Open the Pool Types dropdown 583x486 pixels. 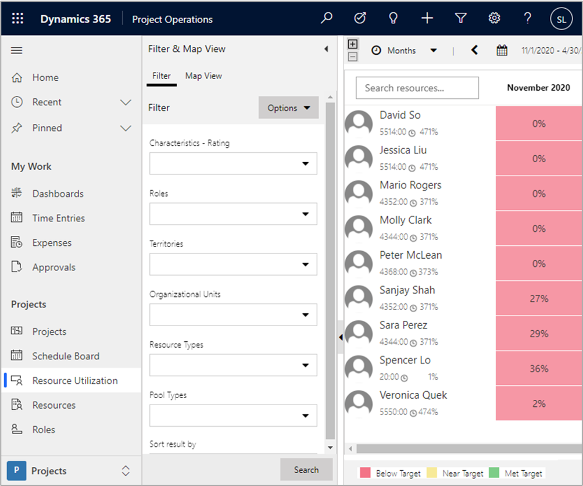pos(233,415)
